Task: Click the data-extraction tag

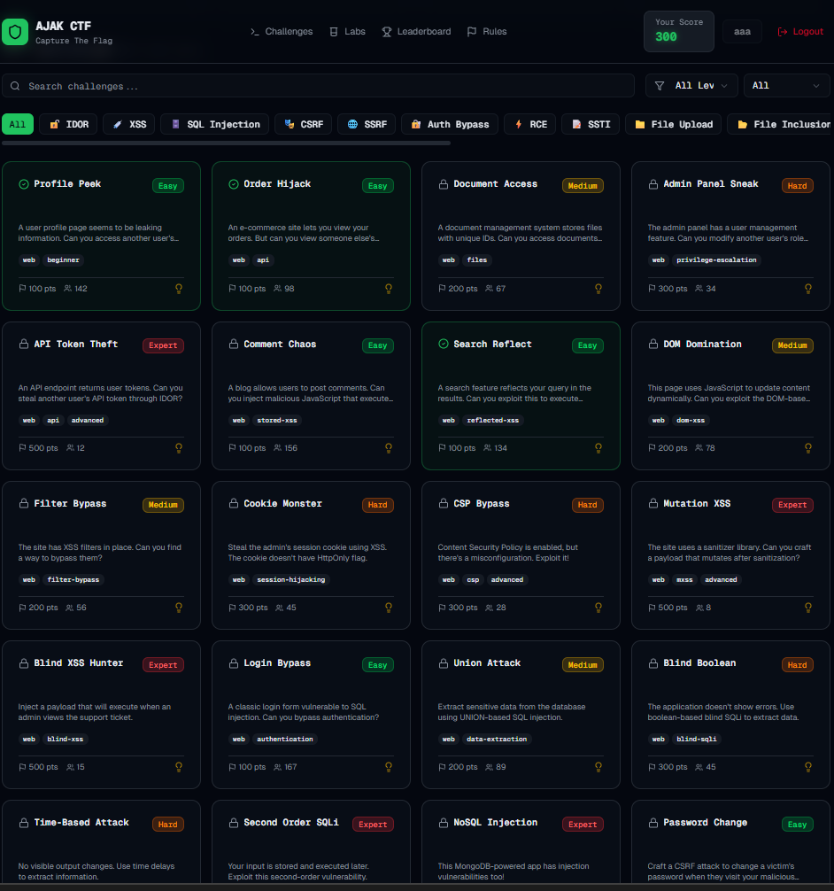Action: [x=497, y=740]
